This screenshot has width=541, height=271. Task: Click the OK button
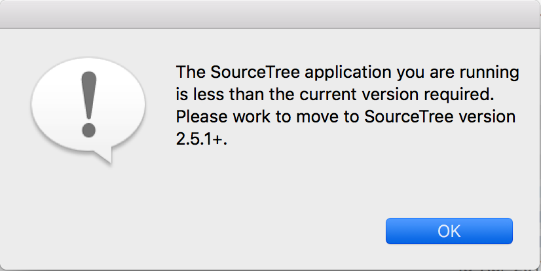(449, 231)
